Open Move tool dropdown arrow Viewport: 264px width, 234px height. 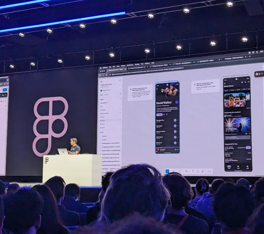pyautogui.click(x=170, y=172)
